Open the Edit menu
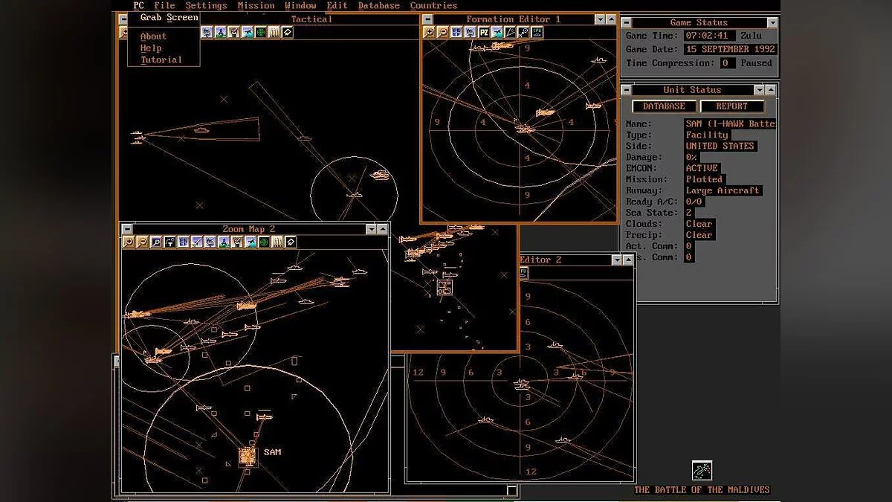The height and width of the screenshot is (502, 892). 337,5
